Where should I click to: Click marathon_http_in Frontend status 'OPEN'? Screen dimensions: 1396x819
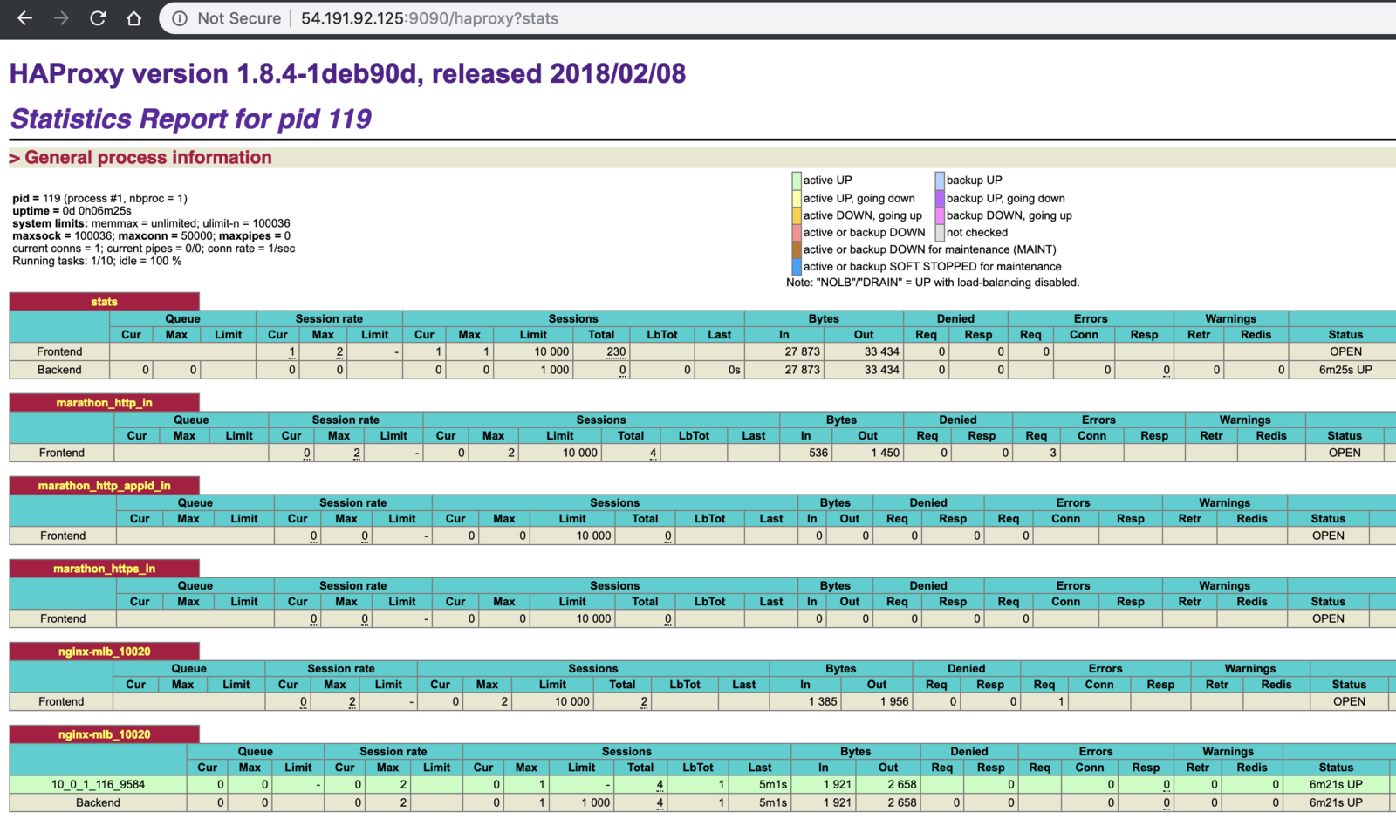click(x=1345, y=453)
